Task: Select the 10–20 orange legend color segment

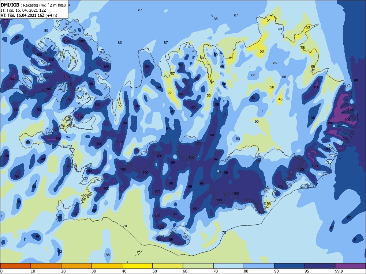Action: point(46,266)
